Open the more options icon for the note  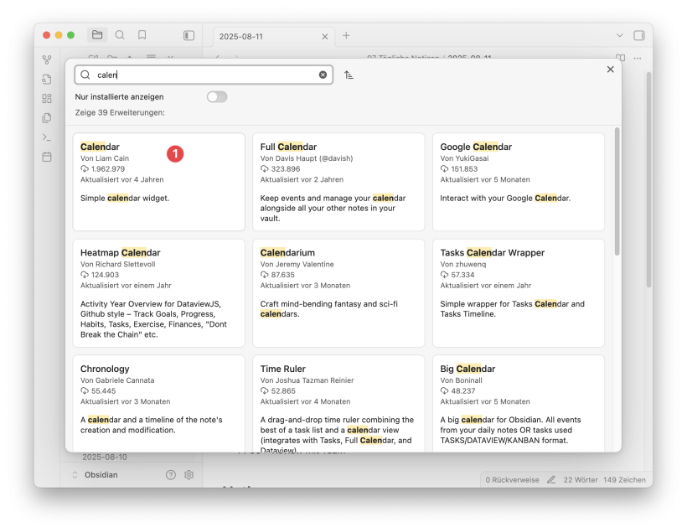638,59
